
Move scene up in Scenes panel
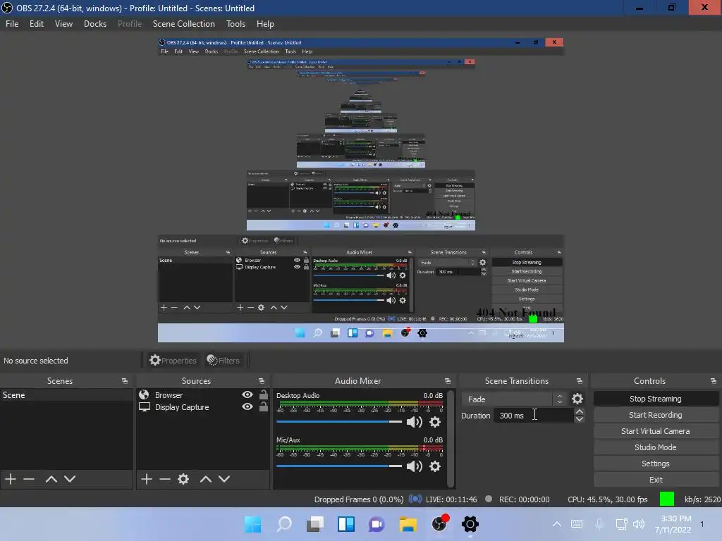[x=51, y=479]
